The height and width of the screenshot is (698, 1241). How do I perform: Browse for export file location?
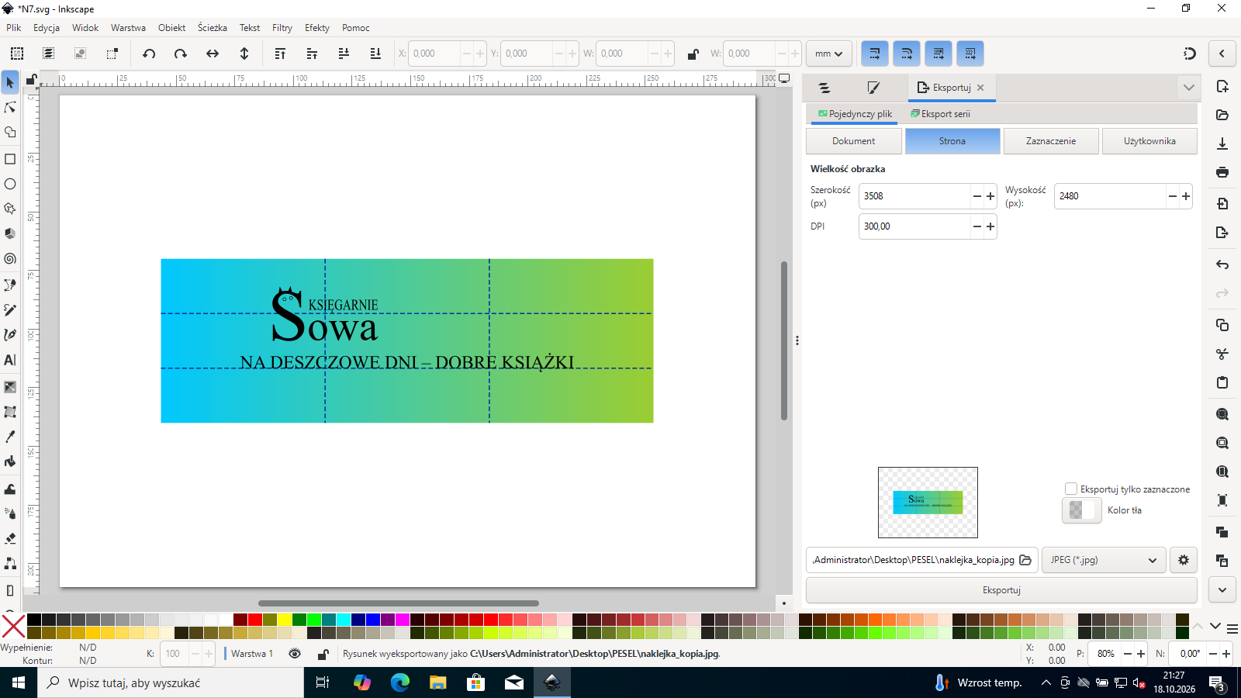pyautogui.click(x=1025, y=560)
